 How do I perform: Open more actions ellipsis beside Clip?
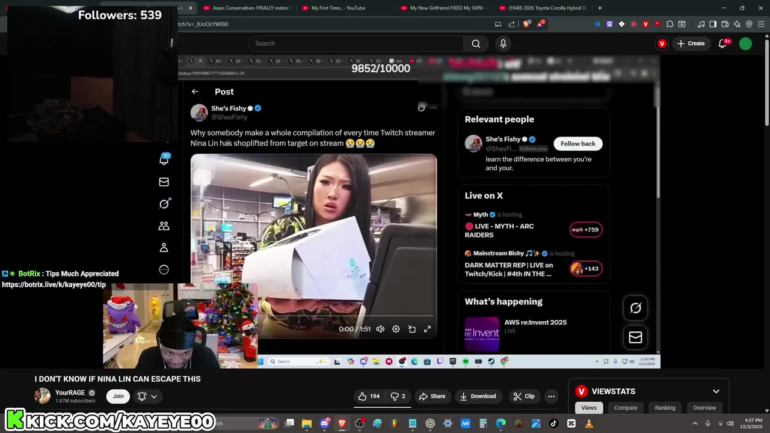pyautogui.click(x=551, y=396)
